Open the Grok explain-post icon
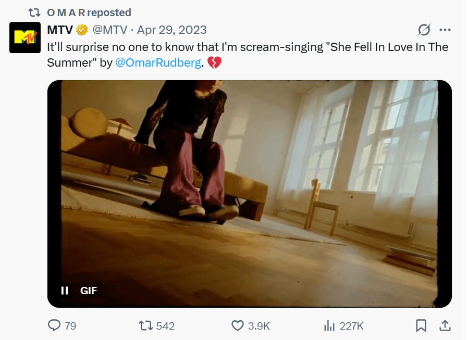 tap(424, 30)
